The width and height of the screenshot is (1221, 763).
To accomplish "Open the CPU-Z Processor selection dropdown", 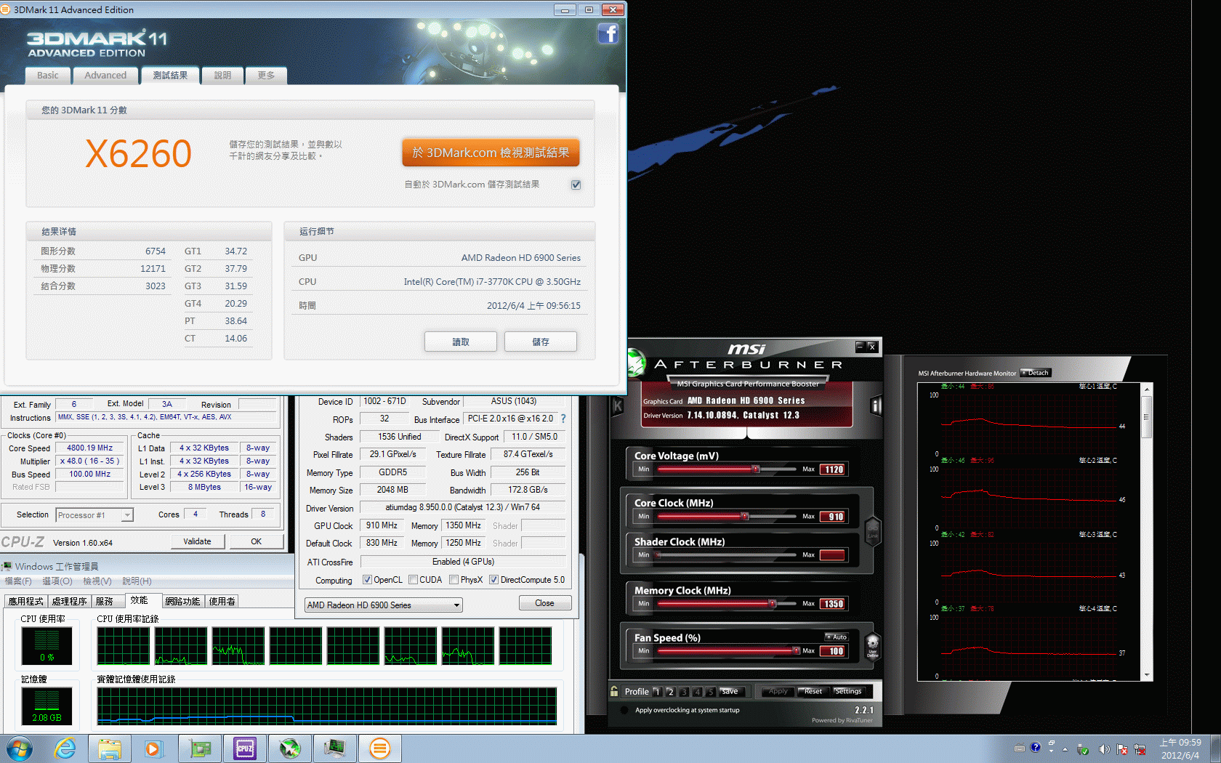I will point(94,515).
